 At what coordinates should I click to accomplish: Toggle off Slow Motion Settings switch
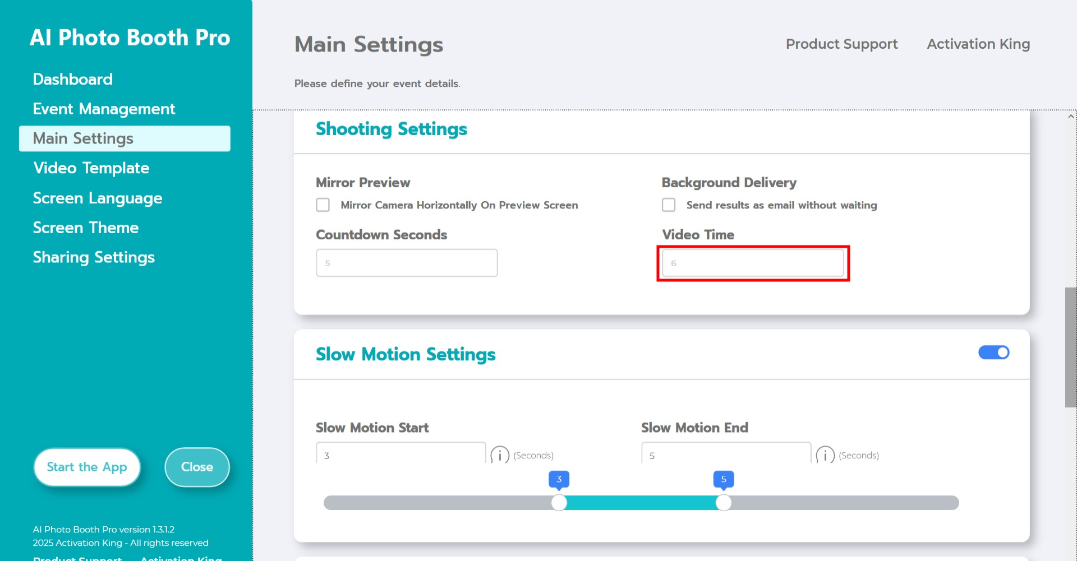(x=993, y=353)
